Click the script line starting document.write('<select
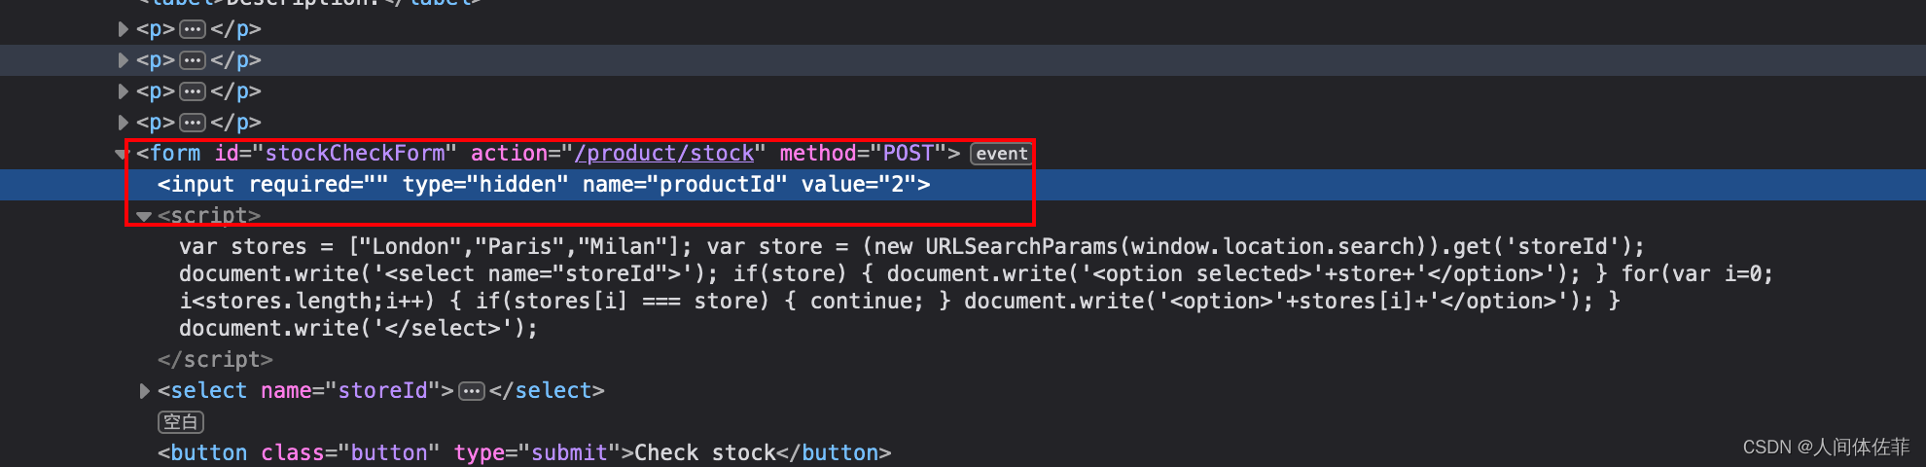The height and width of the screenshot is (467, 1926). (x=976, y=274)
